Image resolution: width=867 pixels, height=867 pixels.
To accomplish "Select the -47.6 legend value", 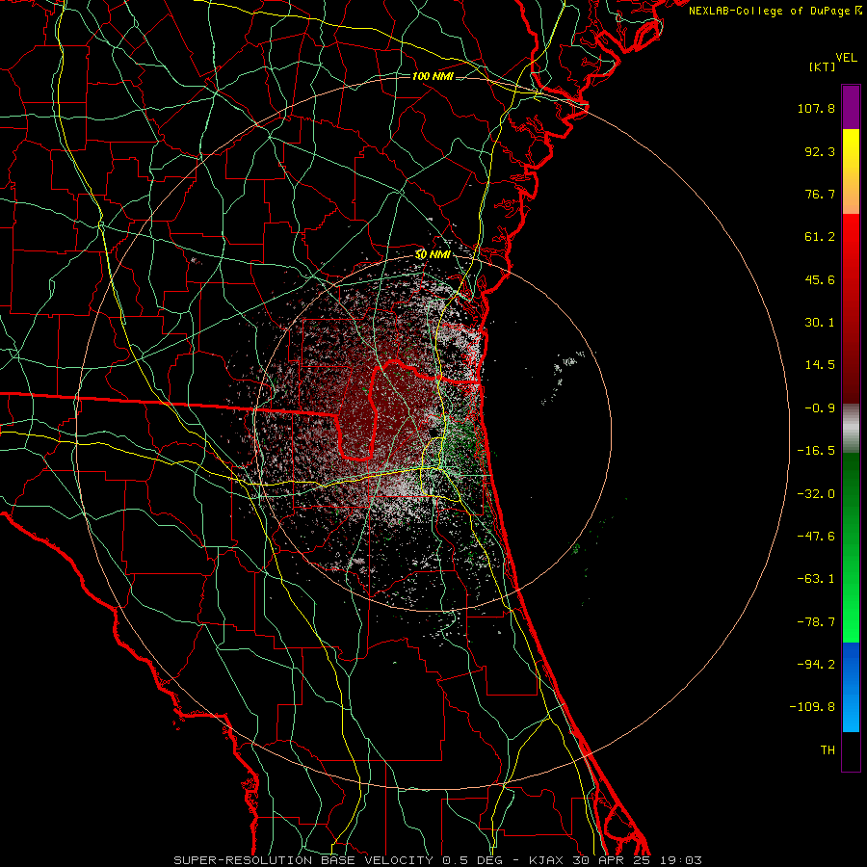I will click(816, 537).
